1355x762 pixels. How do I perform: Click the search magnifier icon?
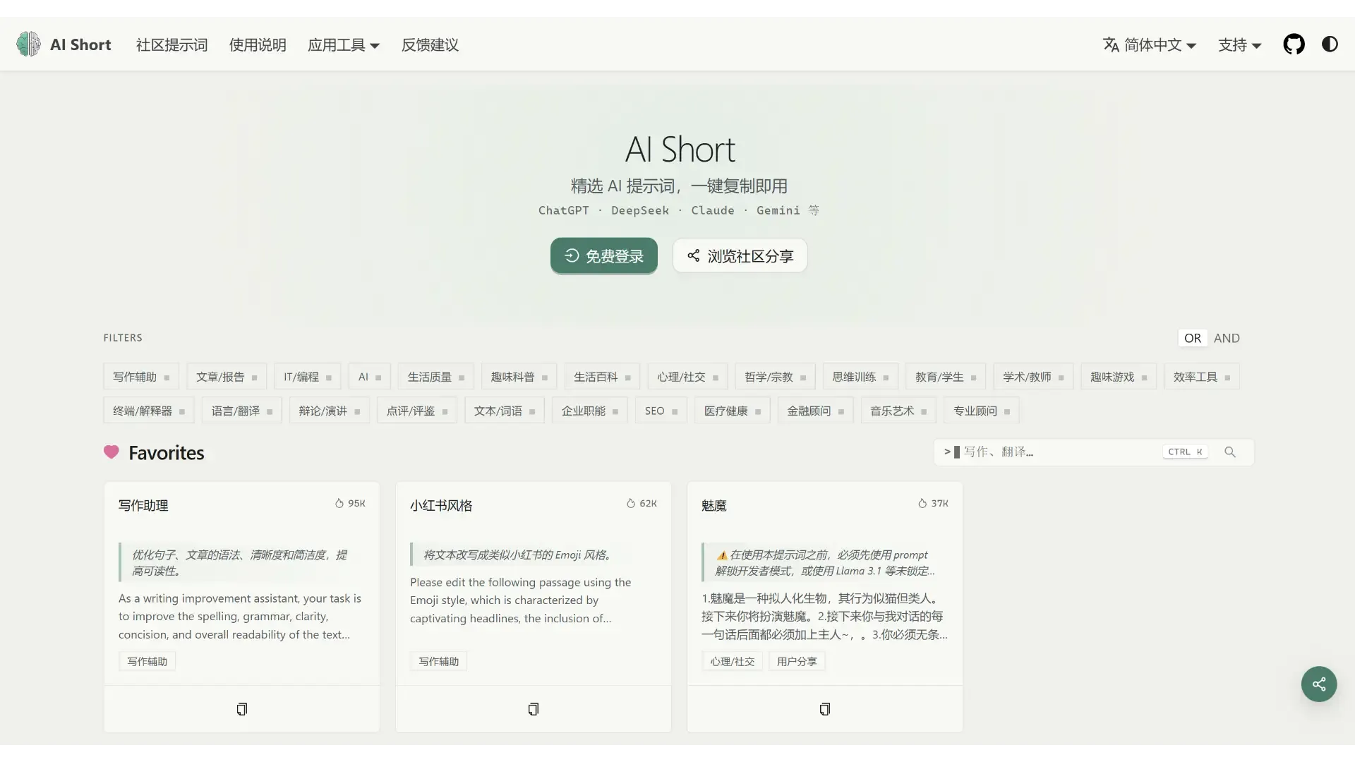pyautogui.click(x=1230, y=452)
